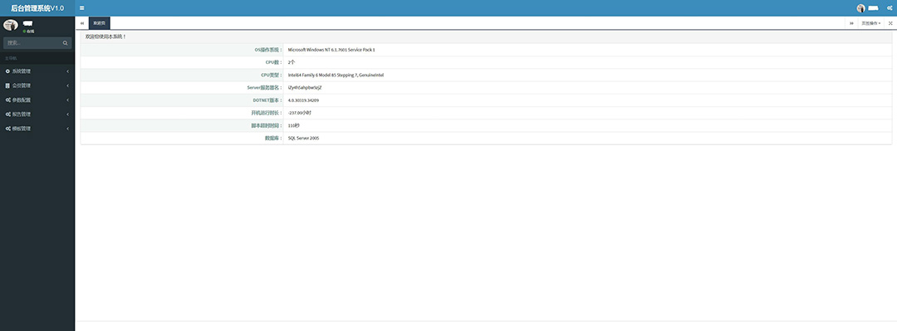
Task: Click the SQL Server 2005 value
Action: point(304,138)
